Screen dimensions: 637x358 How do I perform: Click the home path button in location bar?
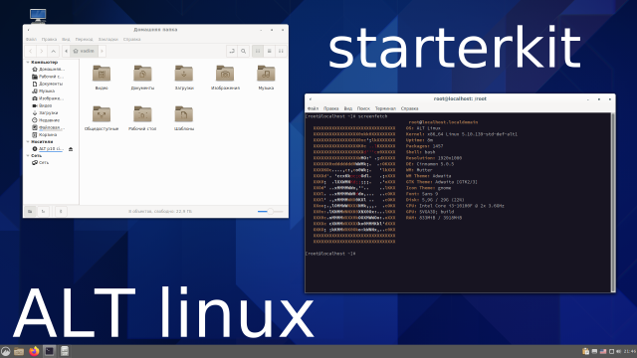tap(84, 51)
